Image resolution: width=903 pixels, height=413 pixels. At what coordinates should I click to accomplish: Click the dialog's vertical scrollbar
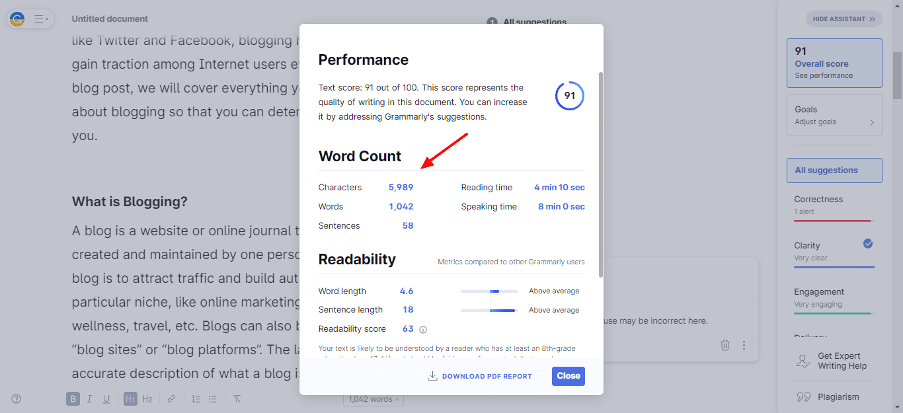click(600, 175)
